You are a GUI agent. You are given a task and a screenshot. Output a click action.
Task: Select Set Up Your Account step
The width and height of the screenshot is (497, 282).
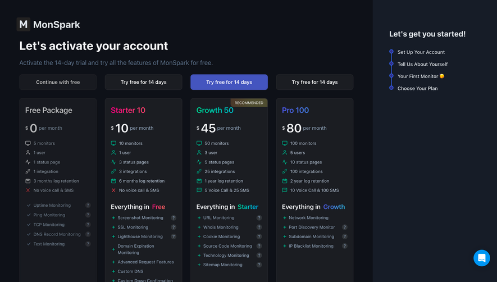pos(421,52)
